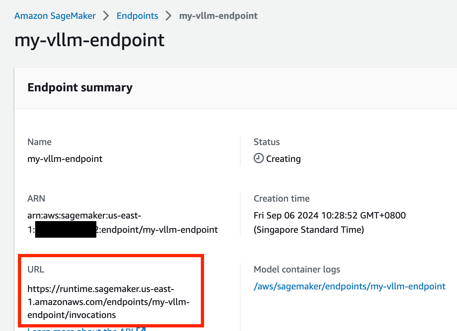Click the external-link icon after Learn more
Image resolution: width=457 pixels, height=331 pixels.
click(141, 329)
